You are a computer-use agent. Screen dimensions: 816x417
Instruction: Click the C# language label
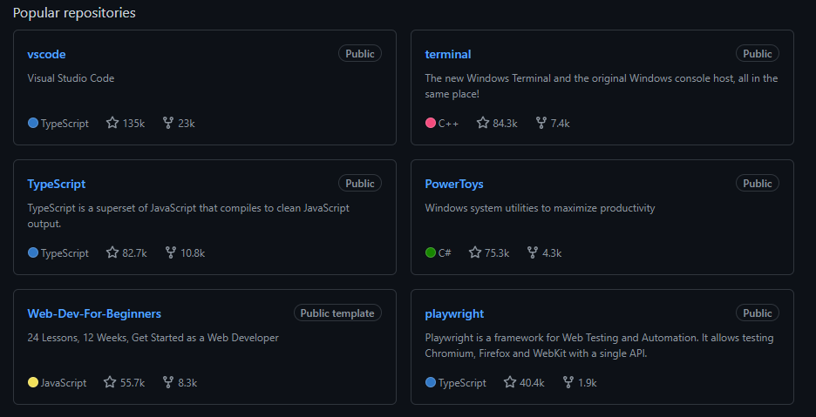(x=445, y=253)
